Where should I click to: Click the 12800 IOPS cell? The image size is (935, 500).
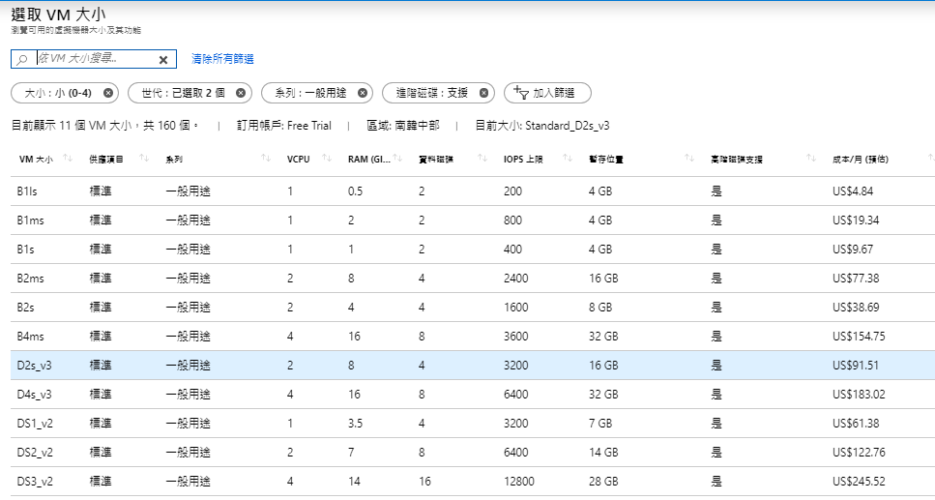519,481
